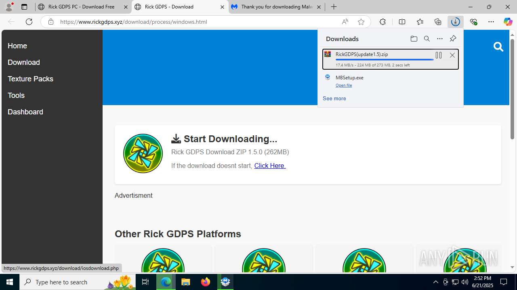
Task: Open the Windows Start menu
Action: [10, 282]
